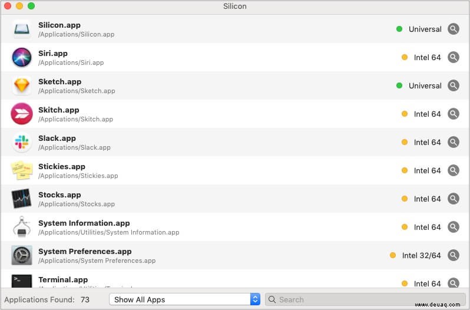Click the /Applications/Skitch.app path
The height and width of the screenshot is (310, 470).
coord(75,119)
